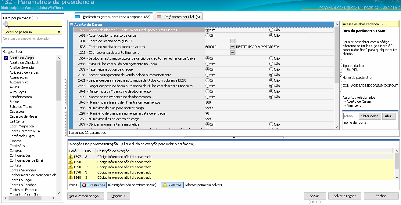Click the 1045 Nº max transf. de NF value 100
Screen dimensions: 401x205
click(x=208, y=102)
